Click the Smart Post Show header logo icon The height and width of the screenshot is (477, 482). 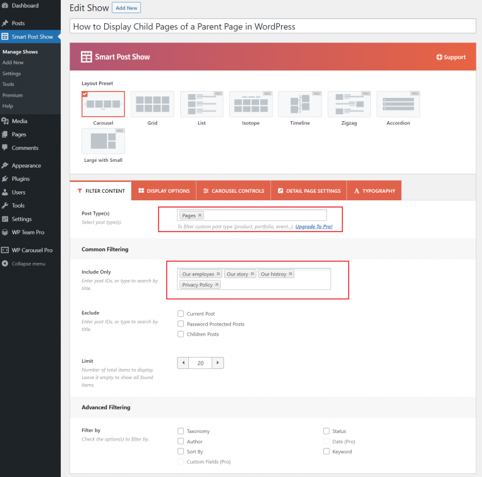tap(87, 57)
